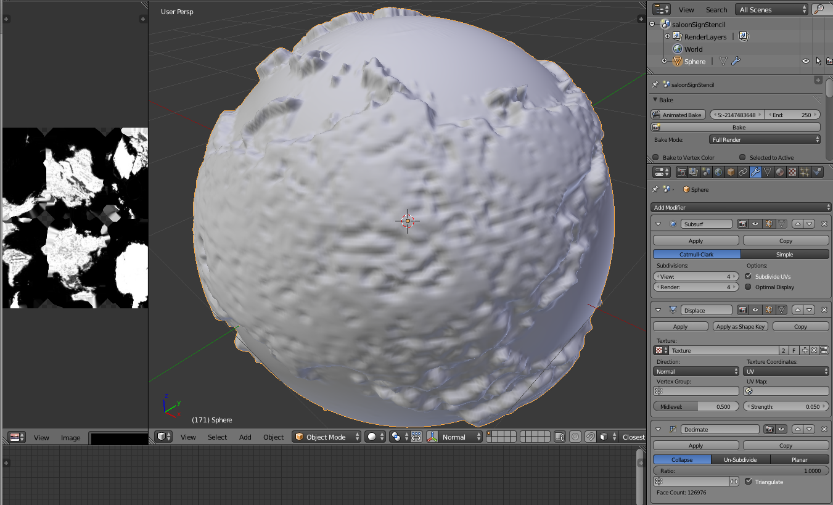
Task: Remove the Subsurf modifier with X
Action: [824, 224]
